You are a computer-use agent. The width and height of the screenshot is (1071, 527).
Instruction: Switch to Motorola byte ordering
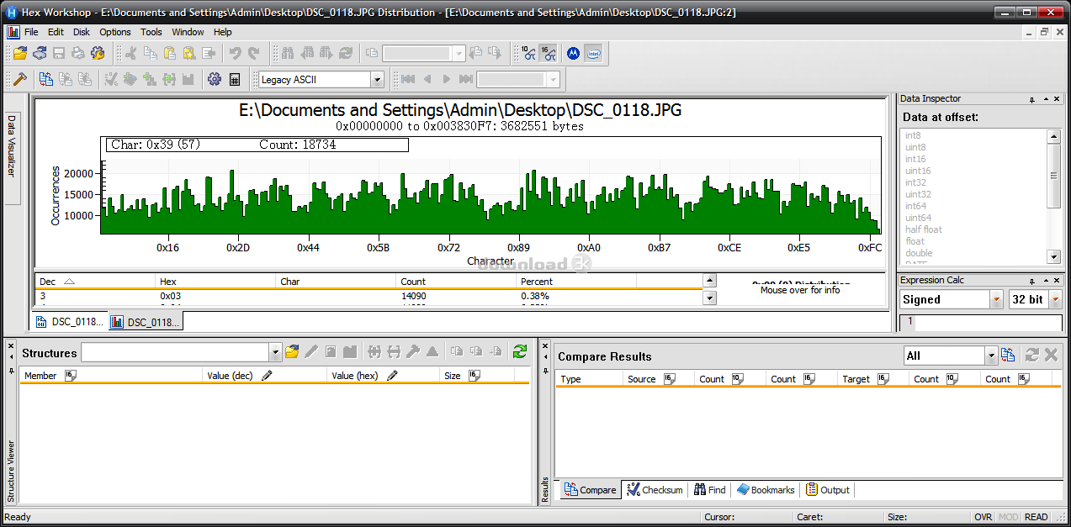point(573,53)
